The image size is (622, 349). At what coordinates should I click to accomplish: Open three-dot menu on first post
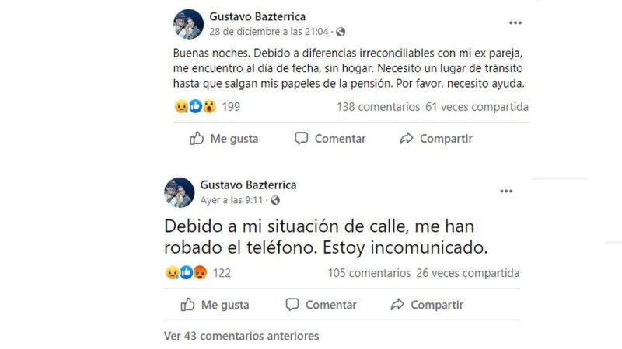(515, 23)
